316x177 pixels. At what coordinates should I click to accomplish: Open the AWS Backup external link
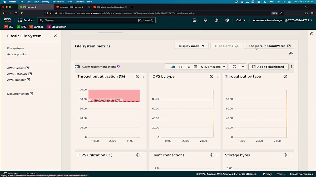tap(18, 68)
